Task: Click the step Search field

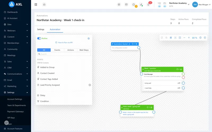Action: 64,54
